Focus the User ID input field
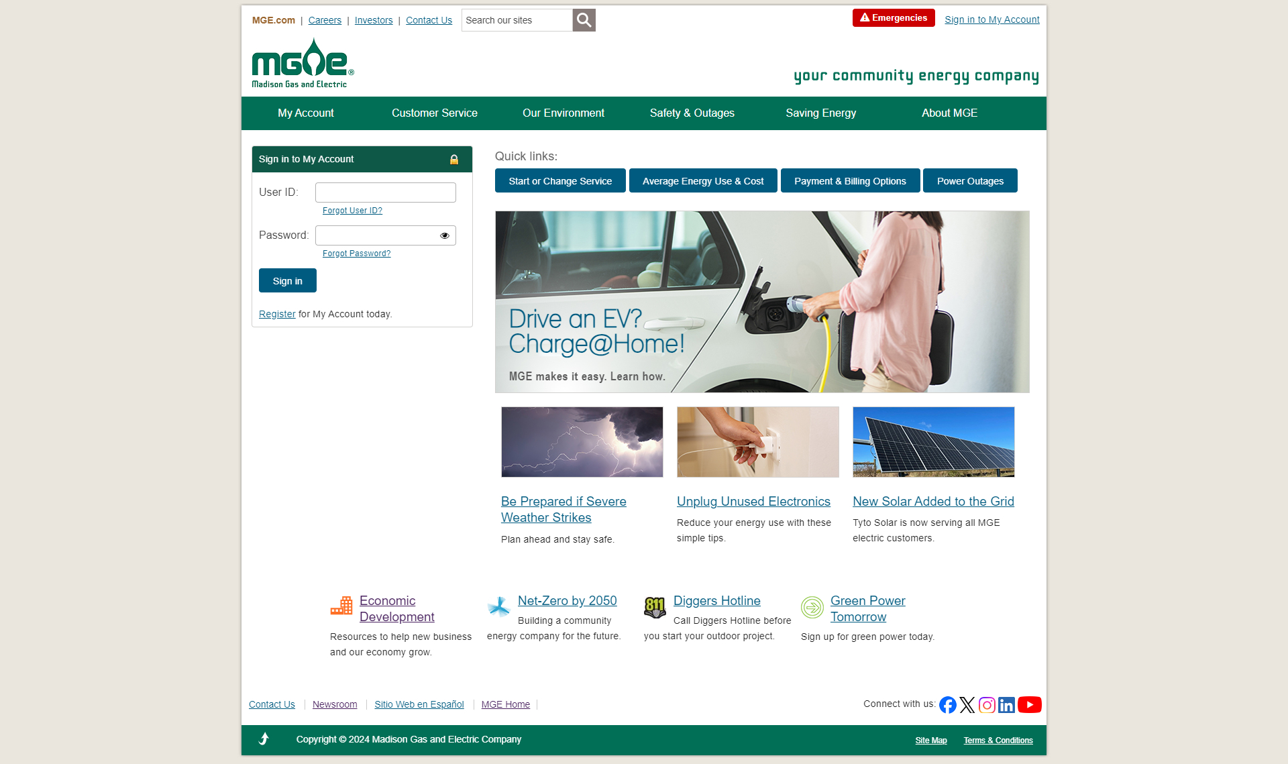The image size is (1288, 764). pyautogui.click(x=386, y=193)
